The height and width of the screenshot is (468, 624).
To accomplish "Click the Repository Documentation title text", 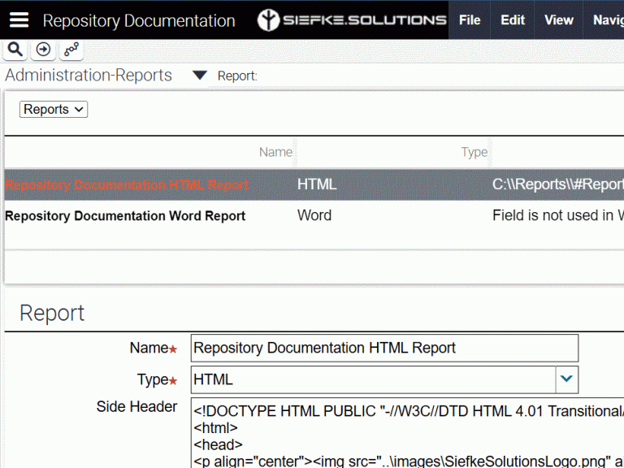I will 138,20.
